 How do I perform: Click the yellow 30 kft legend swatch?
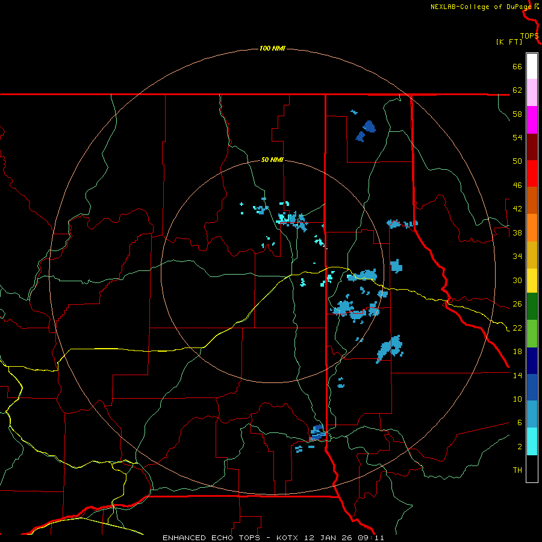click(532, 281)
